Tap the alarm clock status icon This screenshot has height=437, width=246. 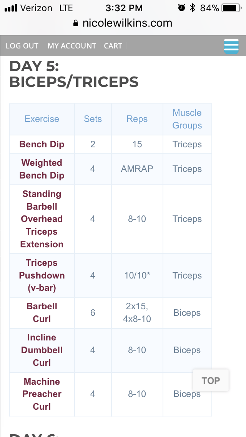(x=181, y=8)
